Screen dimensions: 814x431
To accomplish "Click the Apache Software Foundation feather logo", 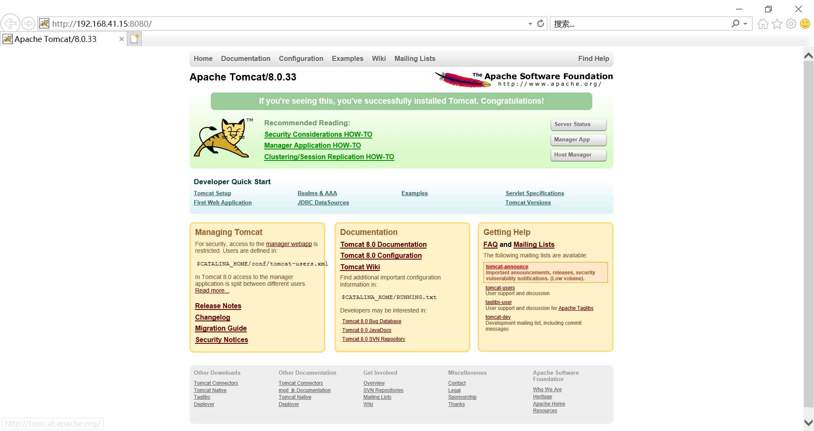I will click(x=524, y=79).
